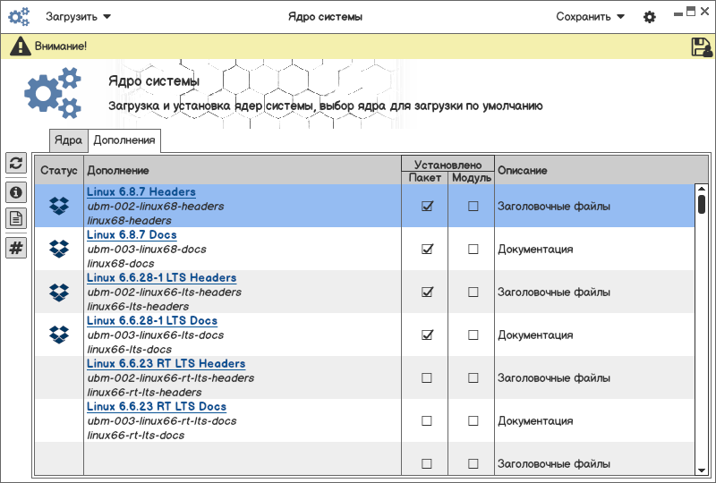This screenshot has width=716, height=483.
Task: Click the refresh icon in left sidebar
Action: click(x=15, y=163)
